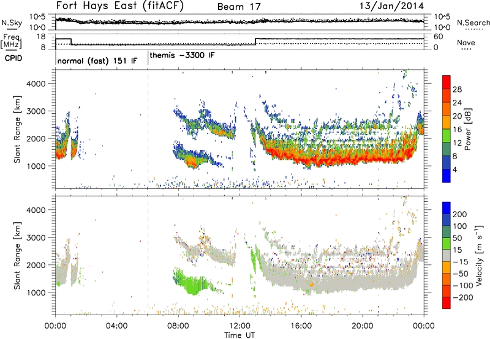Select the 'themis -3300 IF' CPID entry

point(182,55)
